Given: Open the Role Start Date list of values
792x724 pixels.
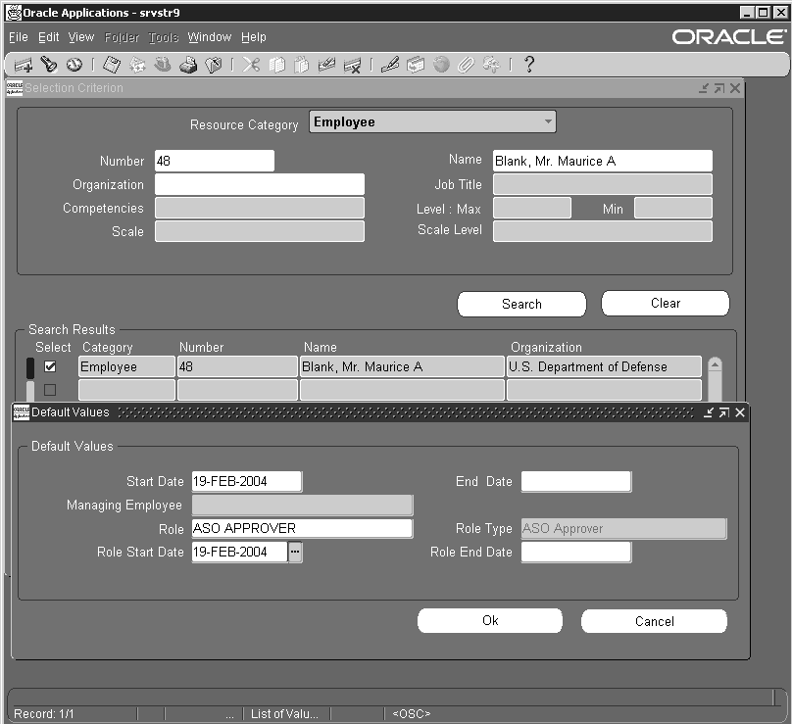Looking at the screenshot, I should coord(295,552).
